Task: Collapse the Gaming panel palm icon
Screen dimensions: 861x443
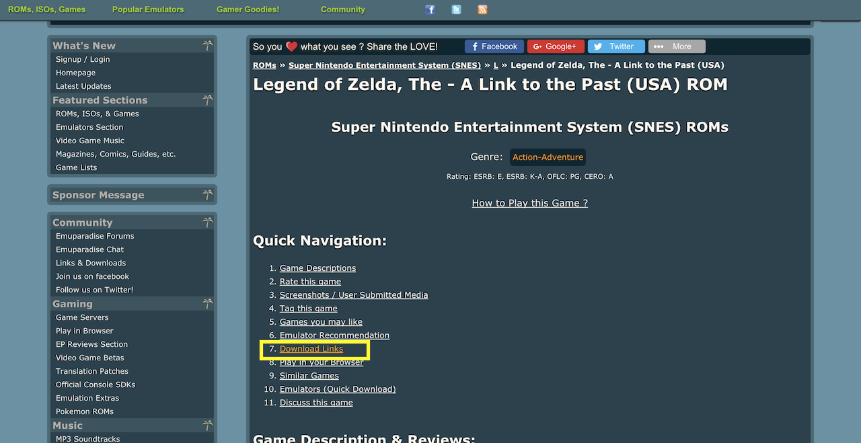Action: pos(208,304)
